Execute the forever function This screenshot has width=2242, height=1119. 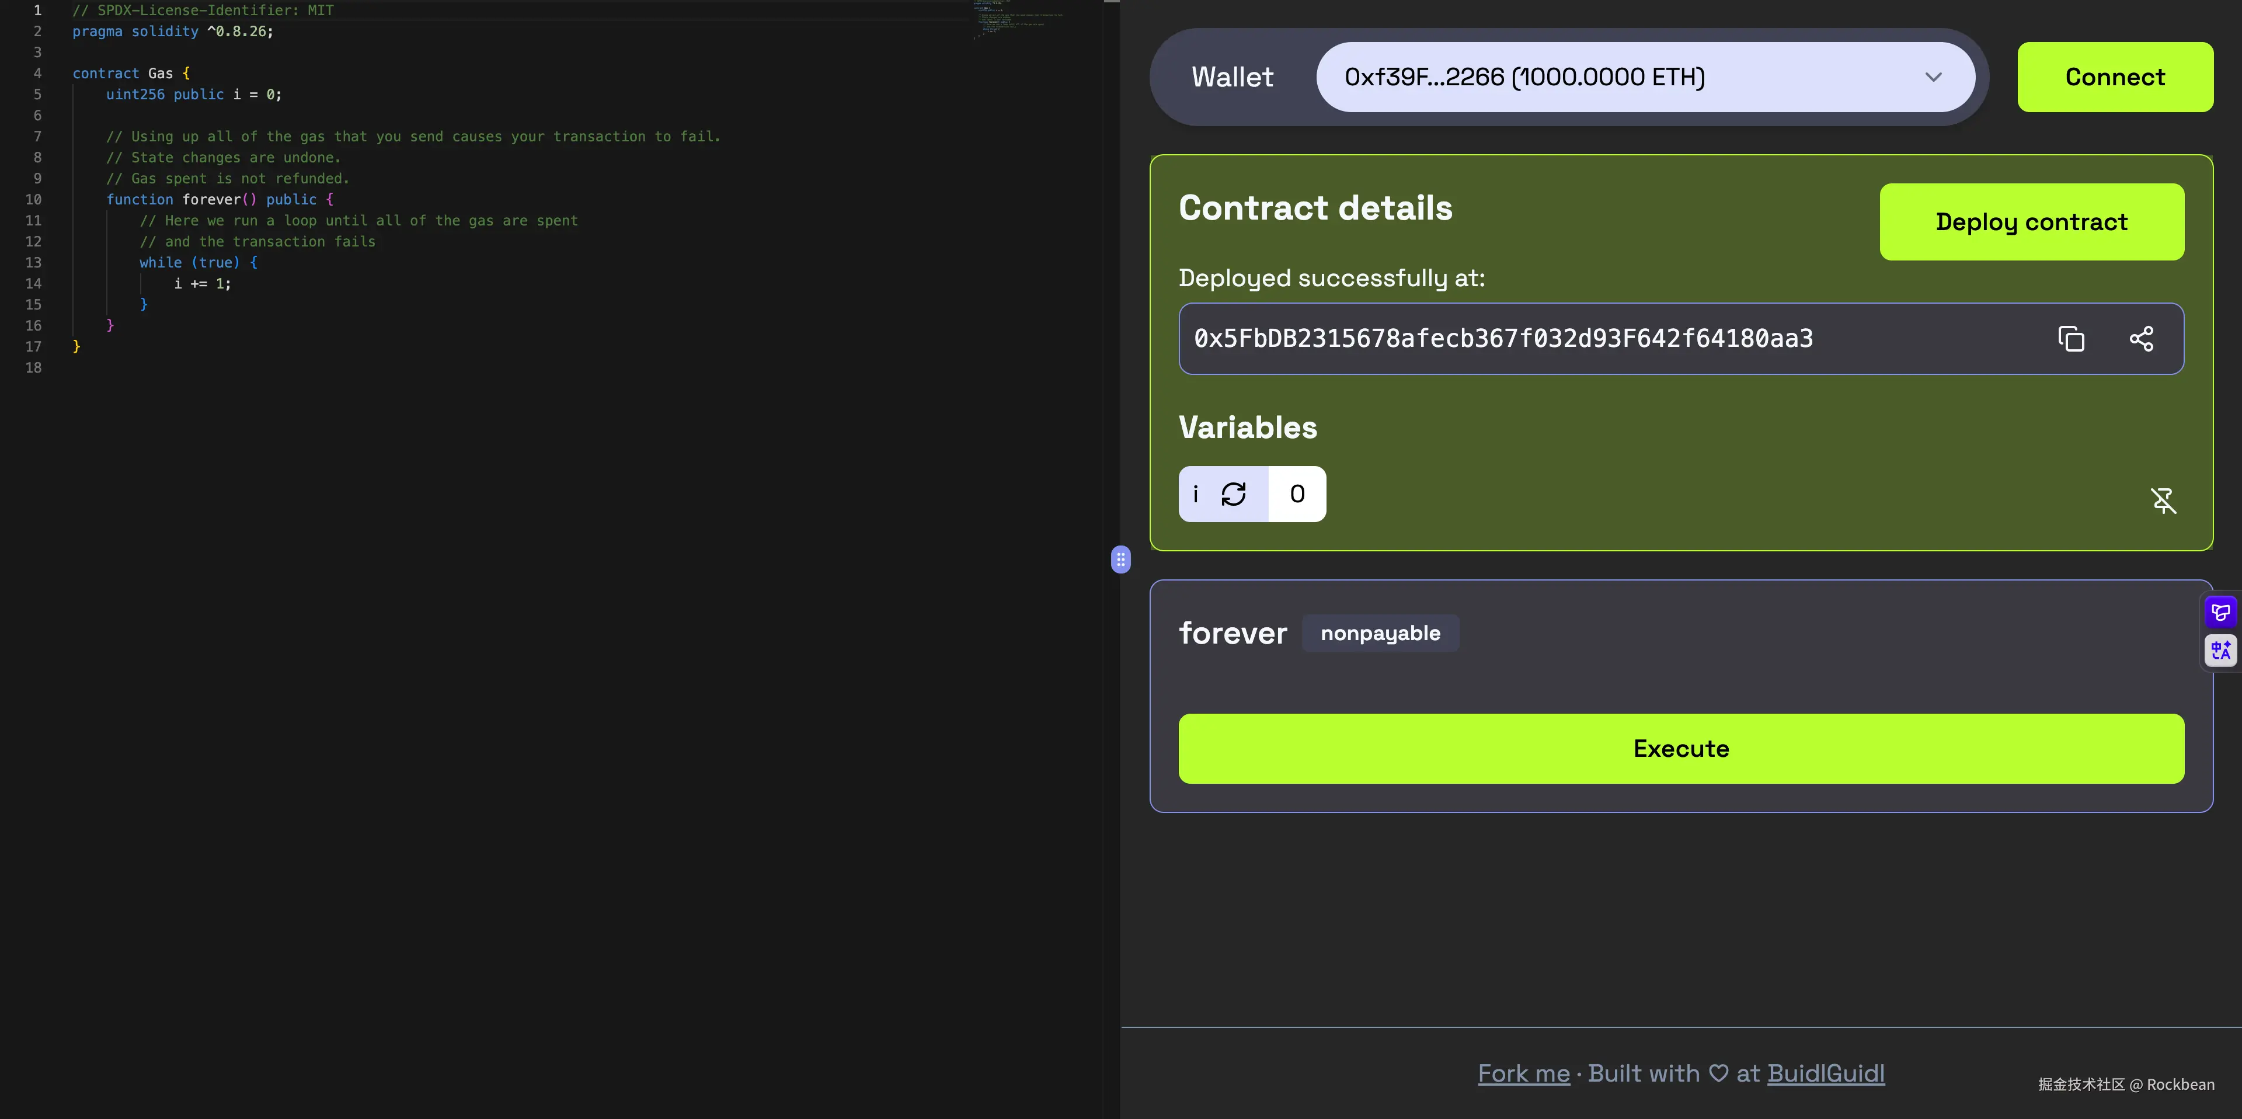pyautogui.click(x=1681, y=748)
